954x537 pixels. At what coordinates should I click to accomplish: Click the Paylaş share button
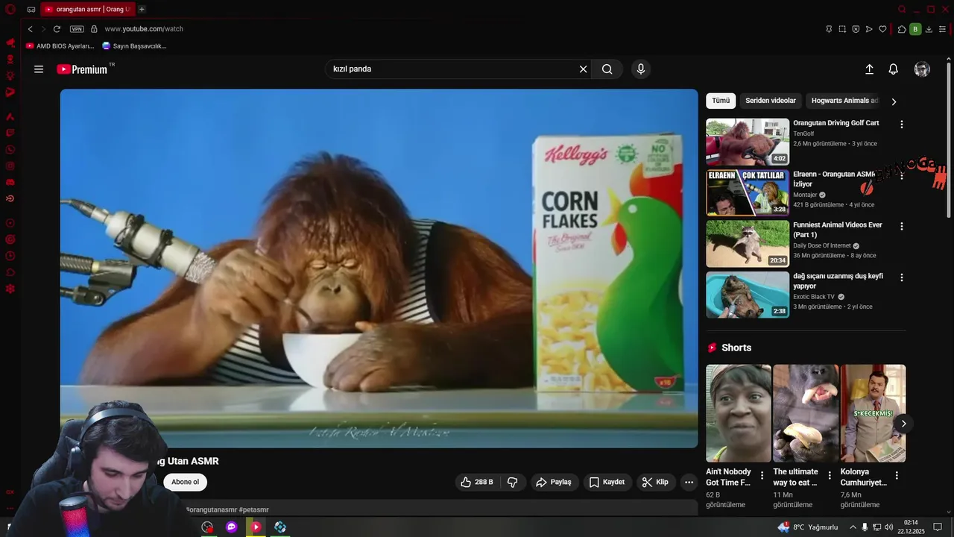[x=554, y=482]
